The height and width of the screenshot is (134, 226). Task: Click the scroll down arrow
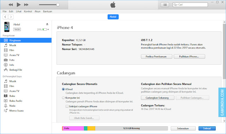click(224, 121)
